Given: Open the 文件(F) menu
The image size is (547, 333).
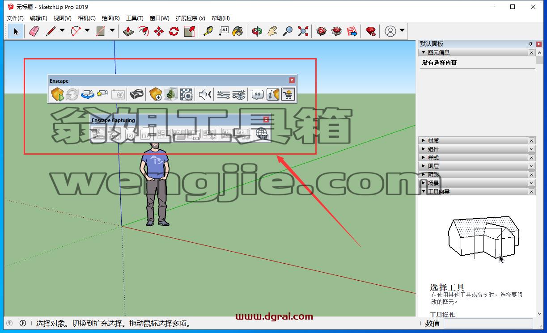Looking at the screenshot, I should click(15, 18).
